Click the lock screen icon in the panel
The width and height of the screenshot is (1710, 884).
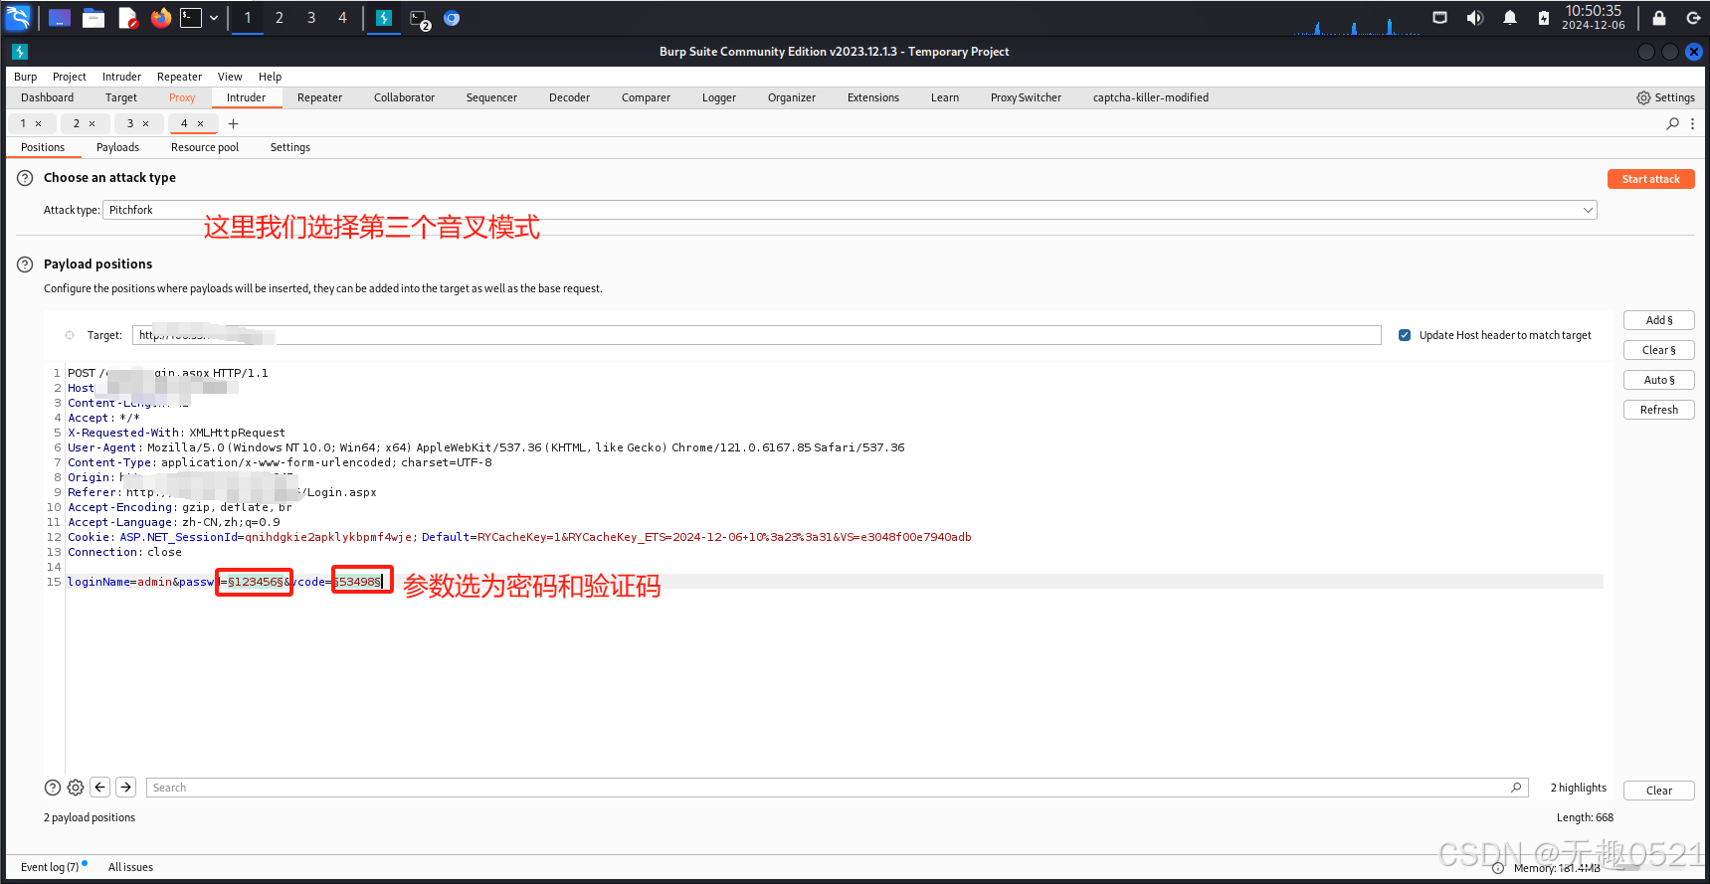click(1659, 18)
